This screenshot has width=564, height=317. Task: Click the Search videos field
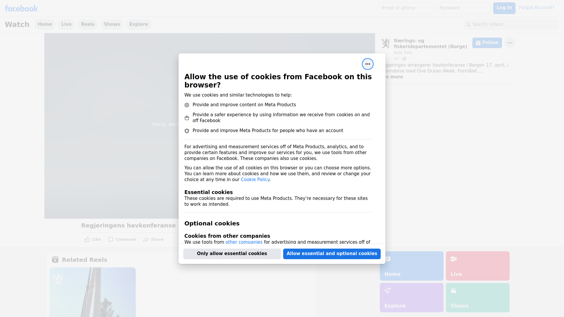(x=511, y=25)
